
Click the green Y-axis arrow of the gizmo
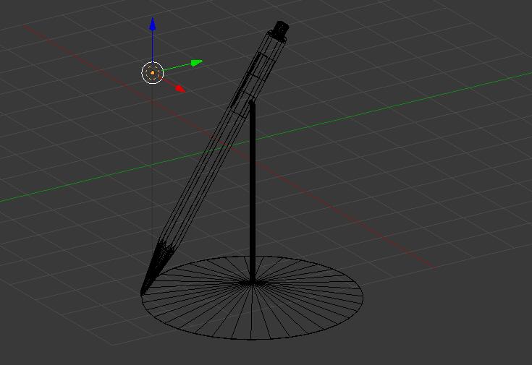196,63
